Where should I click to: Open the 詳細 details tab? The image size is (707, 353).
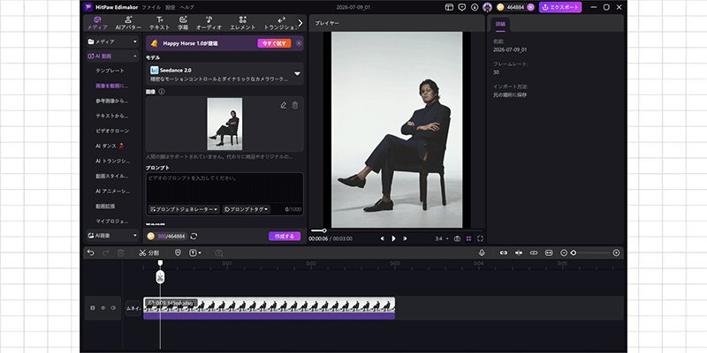(500, 24)
